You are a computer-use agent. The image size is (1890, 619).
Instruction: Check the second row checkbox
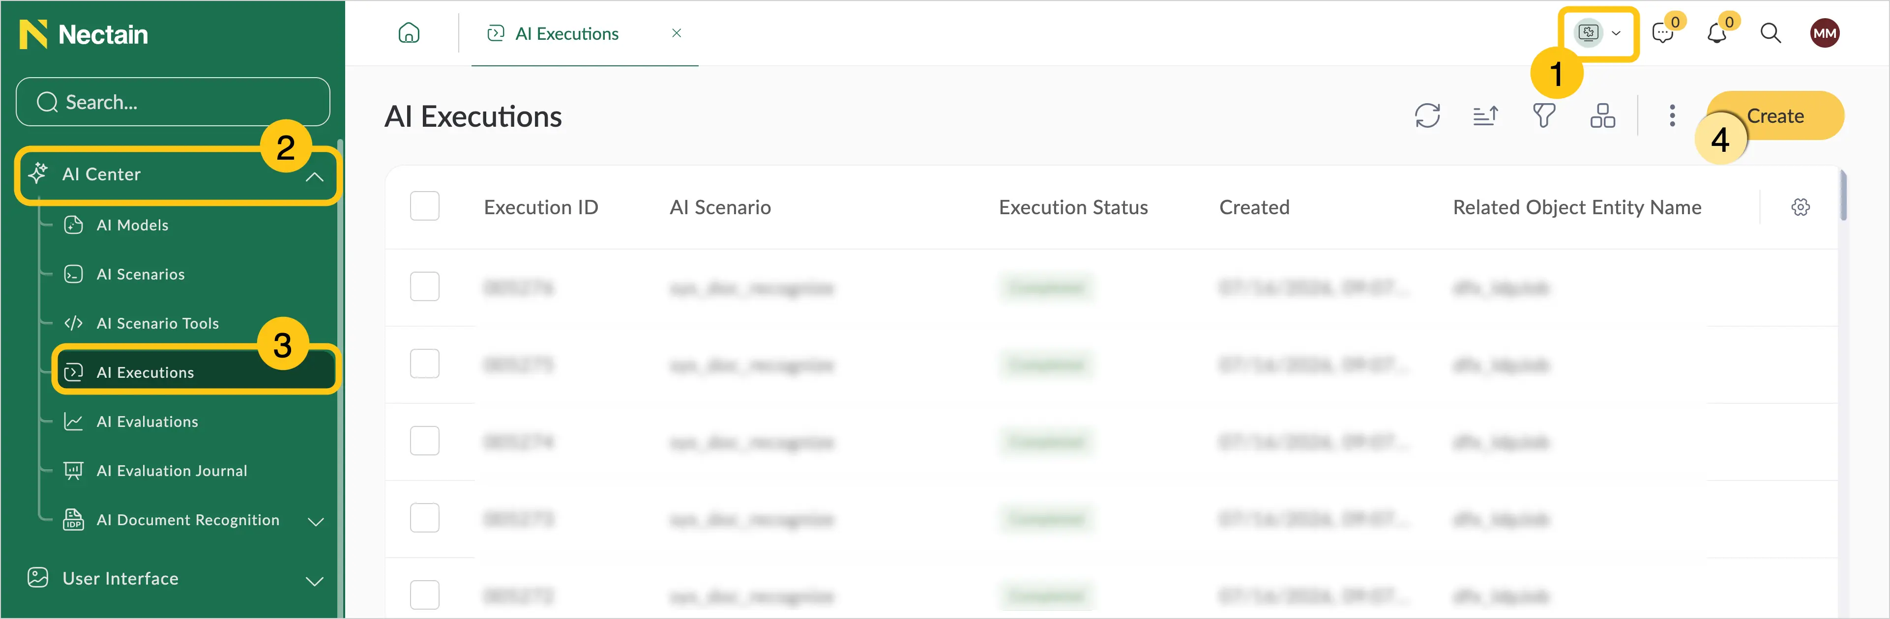tap(424, 364)
